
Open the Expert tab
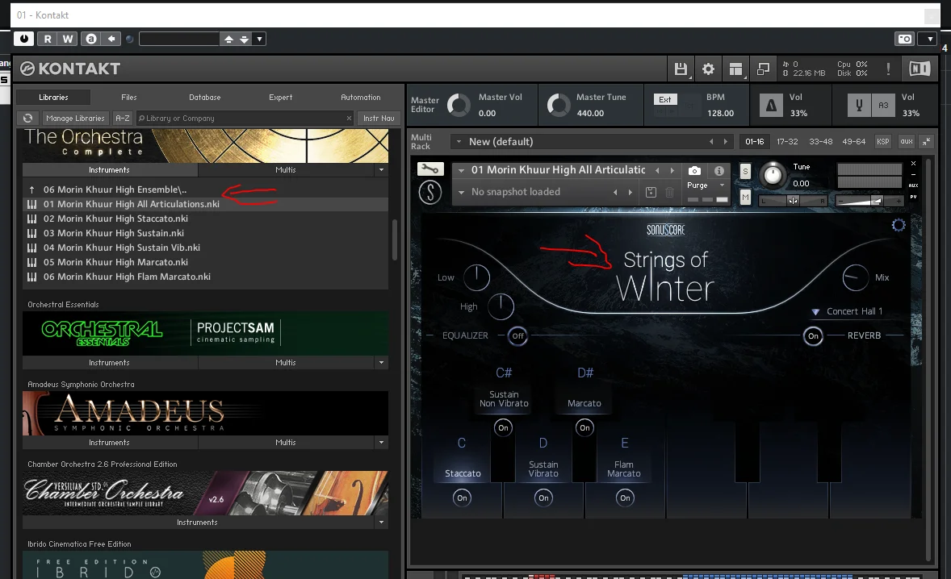(281, 98)
